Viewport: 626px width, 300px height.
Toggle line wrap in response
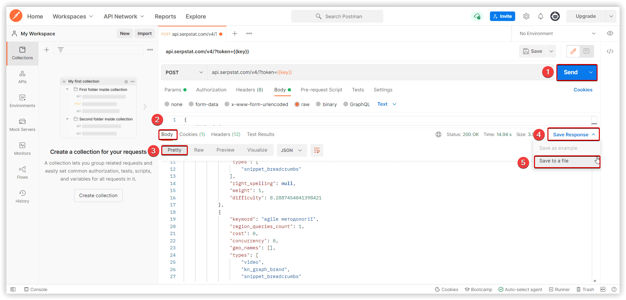(x=317, y=150)
